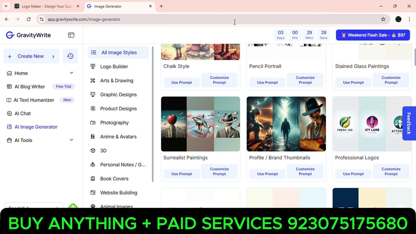Click Customize Prompt for Professional Logos

pyautogui.click(x=391, y=171)
